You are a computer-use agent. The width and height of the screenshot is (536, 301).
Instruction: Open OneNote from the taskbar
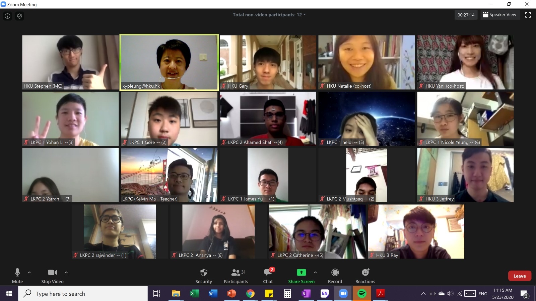tap(306, 294)
